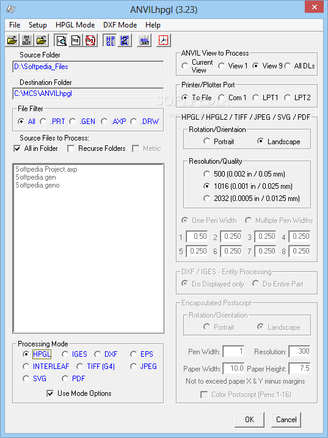The width and height of the screenshot is (328, 438).
Task: Select DXF processing mode
Action: 106,354
